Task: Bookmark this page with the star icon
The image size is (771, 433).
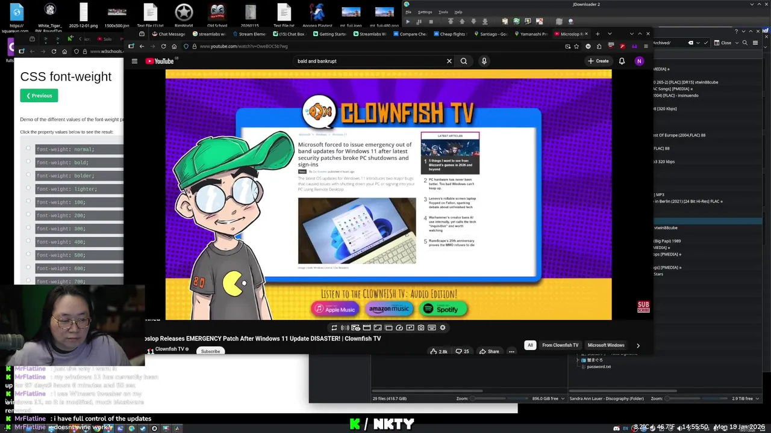Action: [577, 46]
